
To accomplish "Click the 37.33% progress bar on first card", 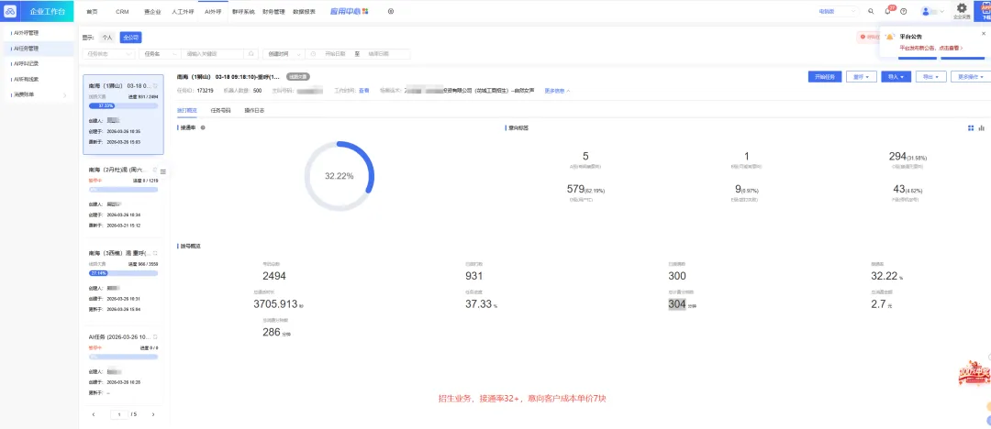I will [123, 105].
